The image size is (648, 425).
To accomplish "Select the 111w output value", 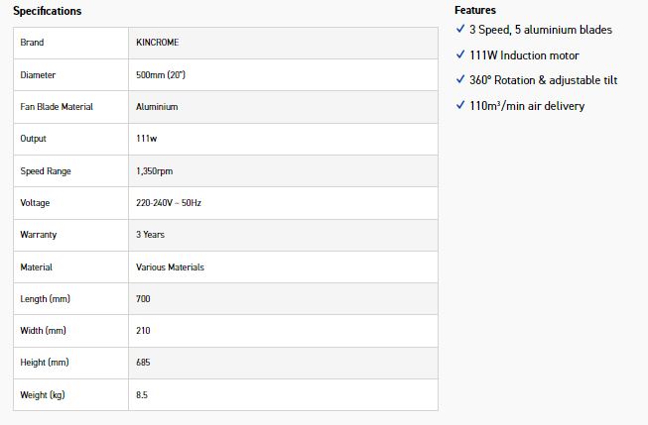I will pos(146,139).
